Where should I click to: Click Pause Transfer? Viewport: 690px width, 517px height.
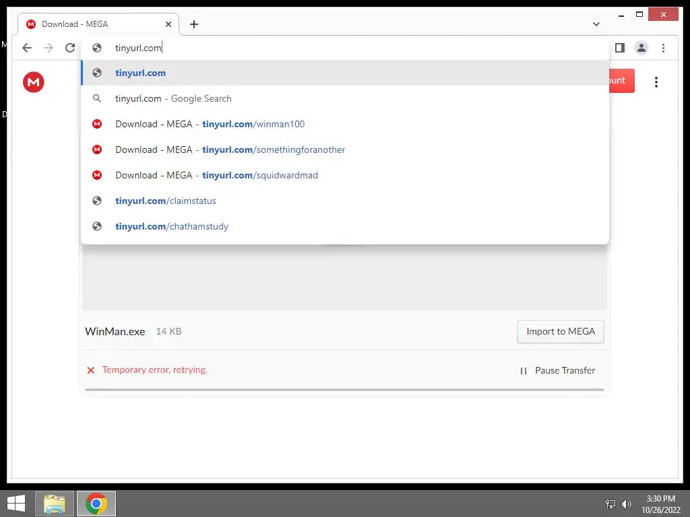[557, 371]
